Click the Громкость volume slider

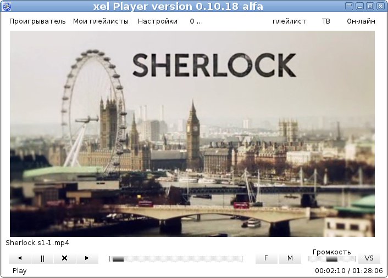pos(331,259)
